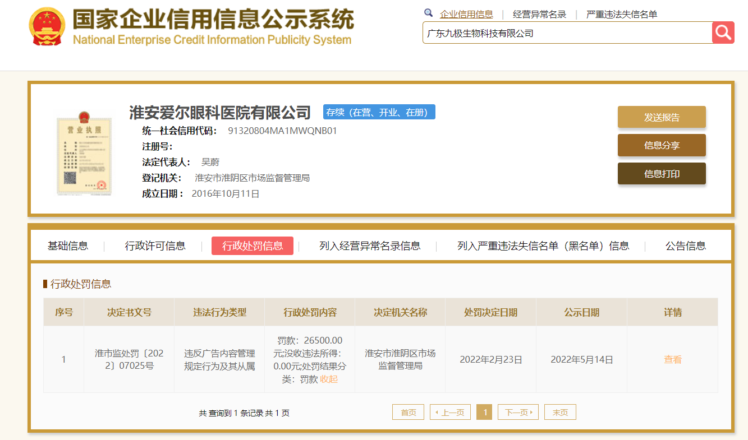The width and height of the screenshot is (748, 440).
Task: Switch to the 基础信息 tab
Action: pyautogui.click(x=68, y=246)
